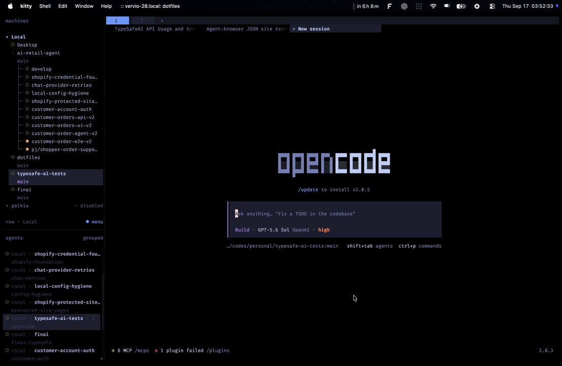Open the Agent-browser JSON site session tab
The image size is (562, 366).
[x=246, y=28]
